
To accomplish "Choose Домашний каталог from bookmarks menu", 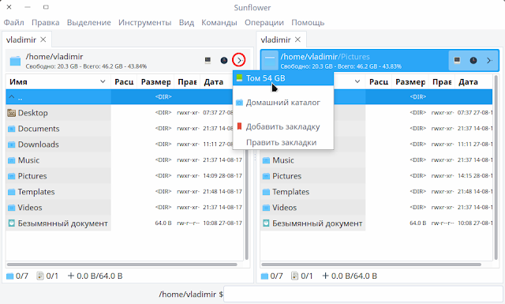I will pos(283,103).
